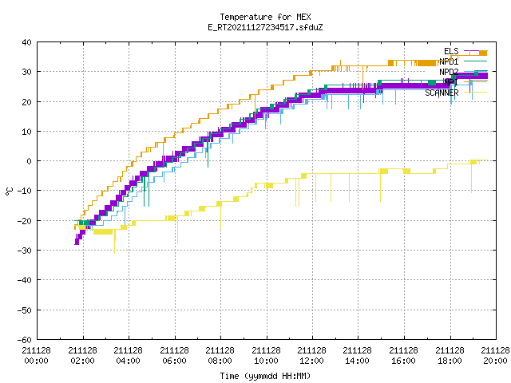Click the y-axis tick label -20

pos(25,221)
